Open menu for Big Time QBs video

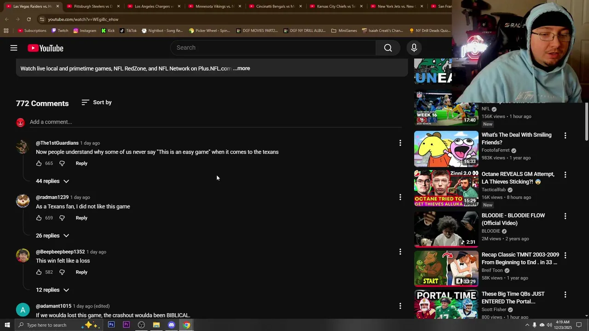[565, 295]
